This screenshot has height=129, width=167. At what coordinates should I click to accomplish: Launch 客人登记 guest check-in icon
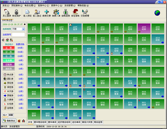(x=37, y=13)
